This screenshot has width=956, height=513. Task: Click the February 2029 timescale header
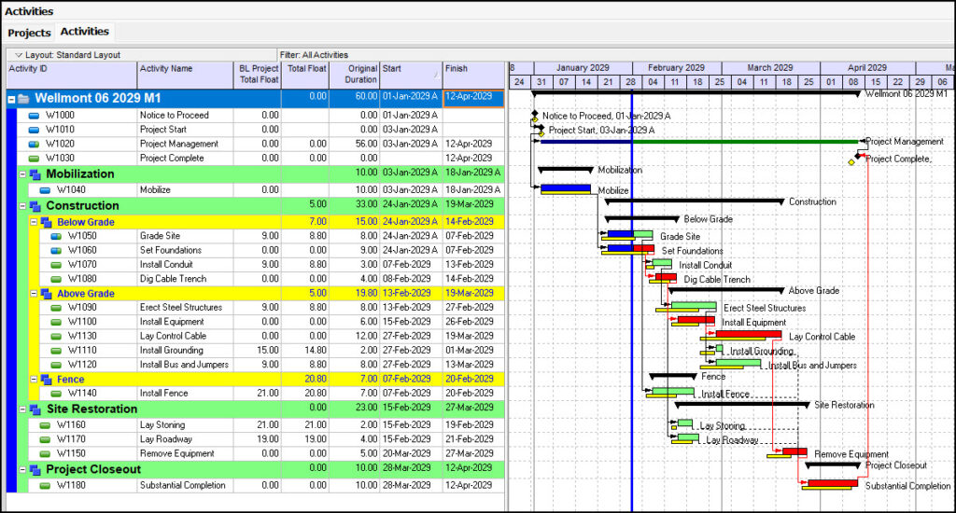click(x=676, y=68)
